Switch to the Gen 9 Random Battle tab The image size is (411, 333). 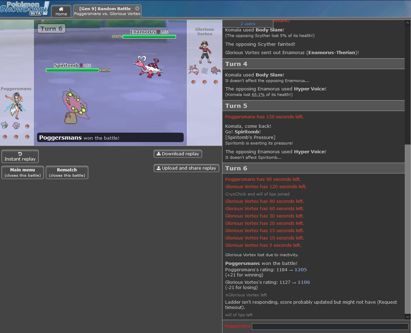(x=107, y=11)
